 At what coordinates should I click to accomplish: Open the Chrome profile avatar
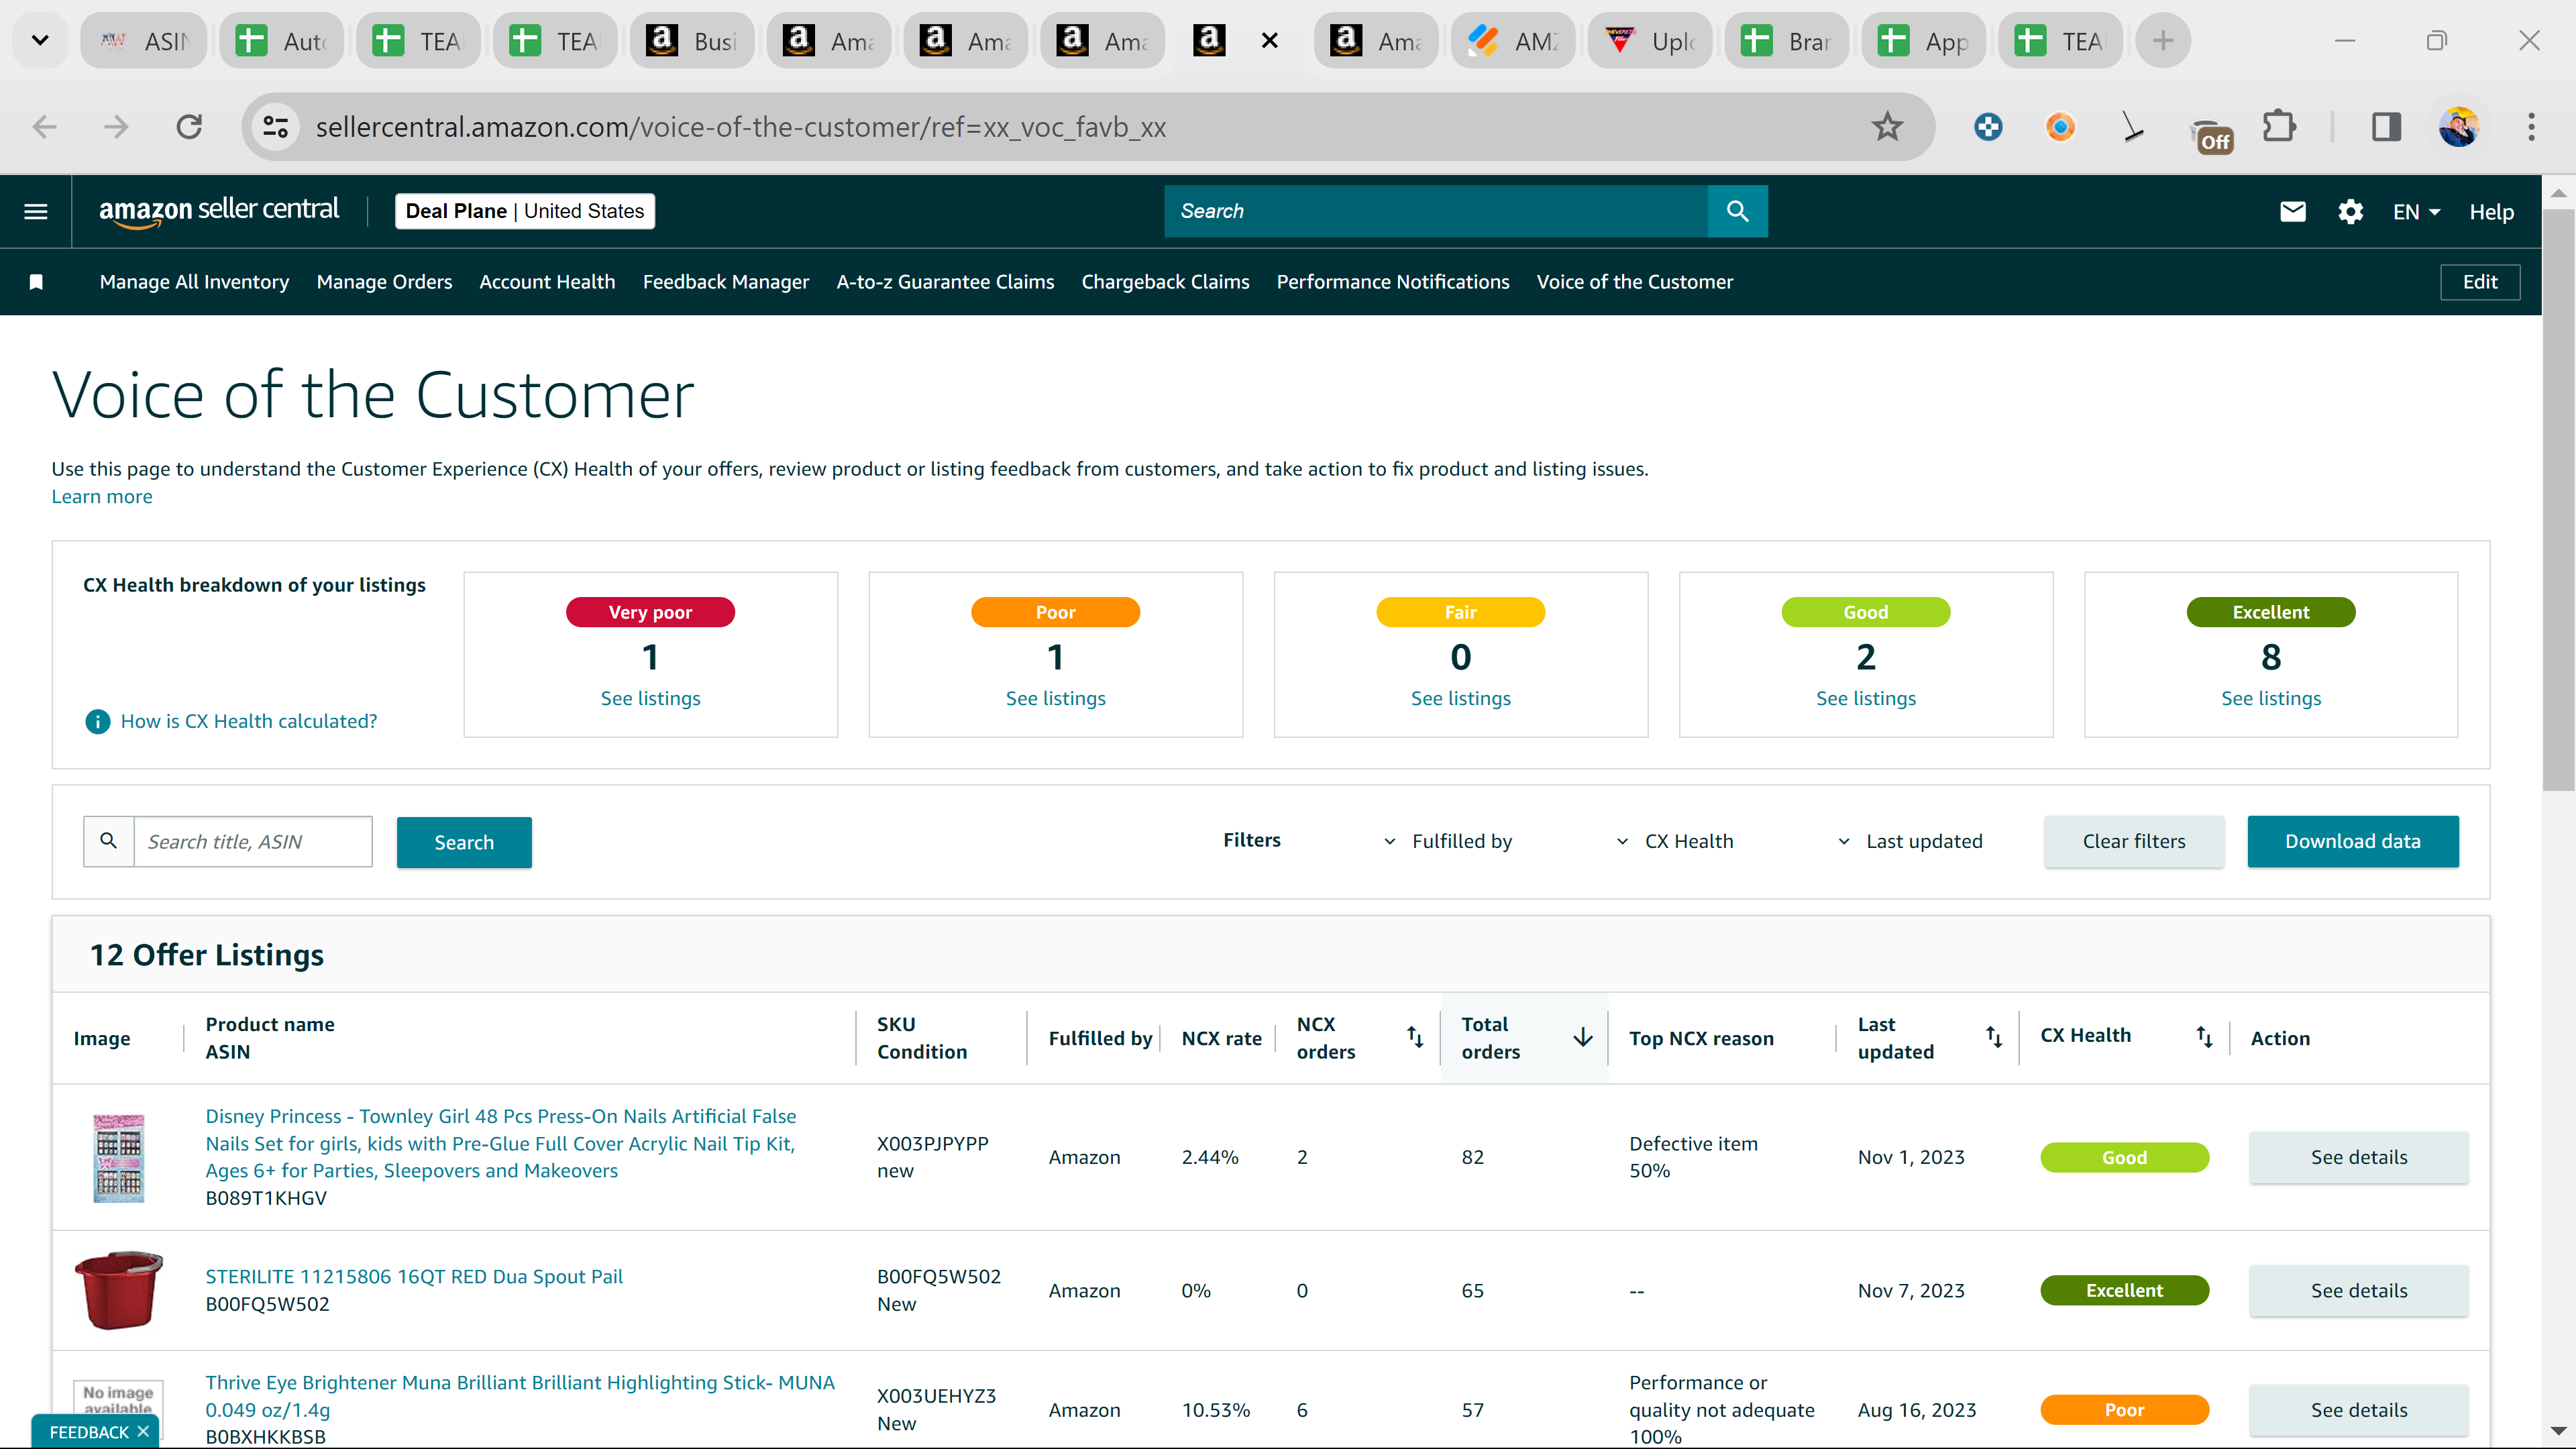tap(2459, 127)
